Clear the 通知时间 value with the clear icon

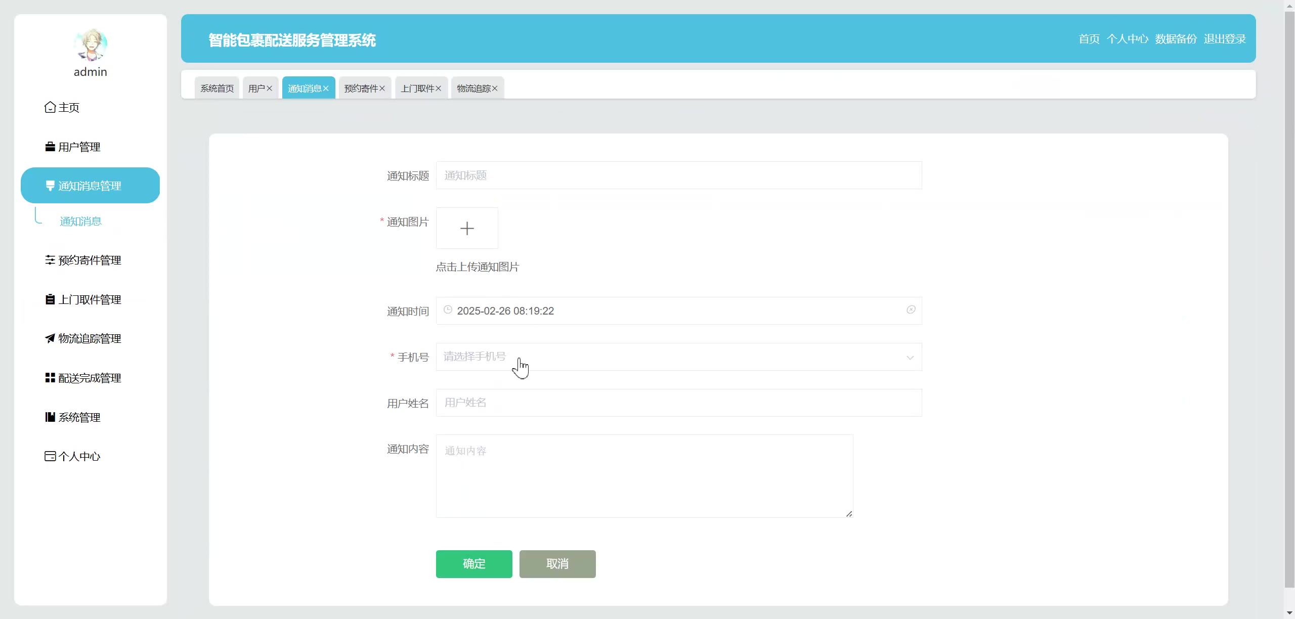point(911,309)
